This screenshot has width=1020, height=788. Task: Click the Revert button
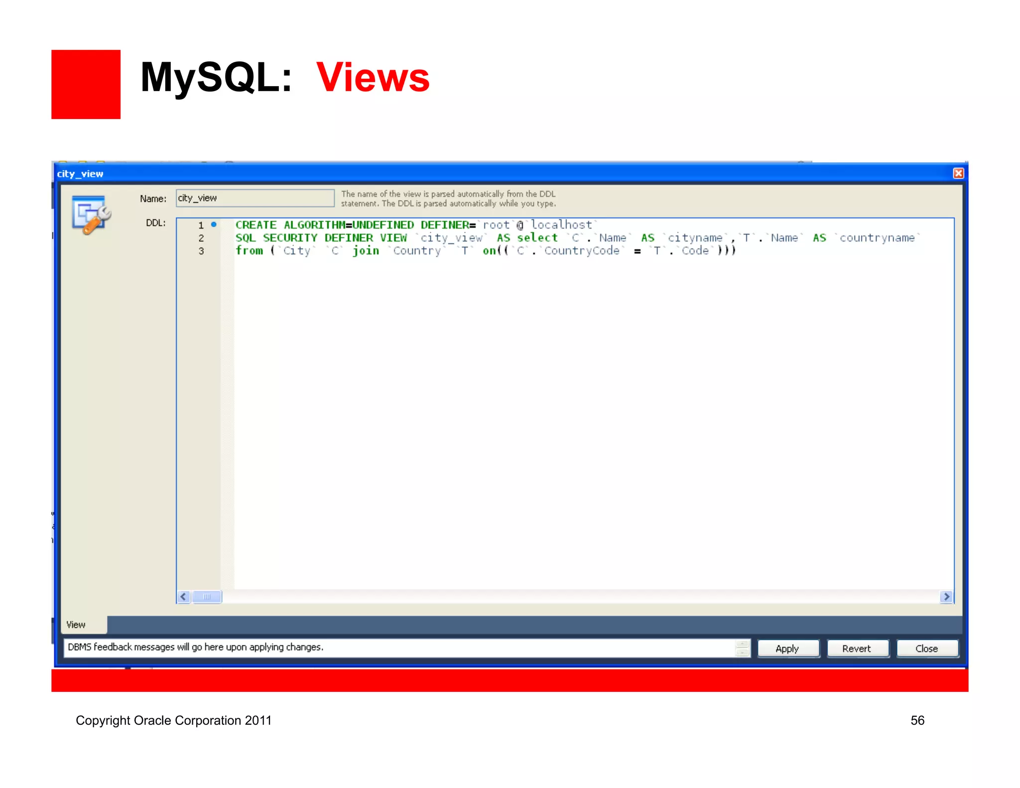[857, 649]
